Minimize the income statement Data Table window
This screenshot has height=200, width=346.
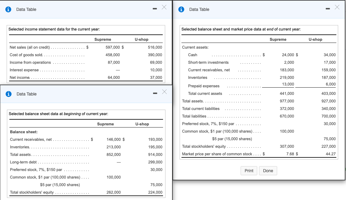pos(154,8)
